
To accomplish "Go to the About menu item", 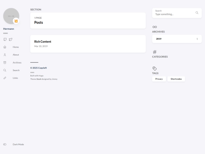I will coord(16,55).
